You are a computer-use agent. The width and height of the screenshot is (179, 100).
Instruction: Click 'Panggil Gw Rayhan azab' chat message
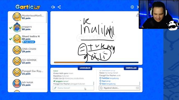[110, 75]
